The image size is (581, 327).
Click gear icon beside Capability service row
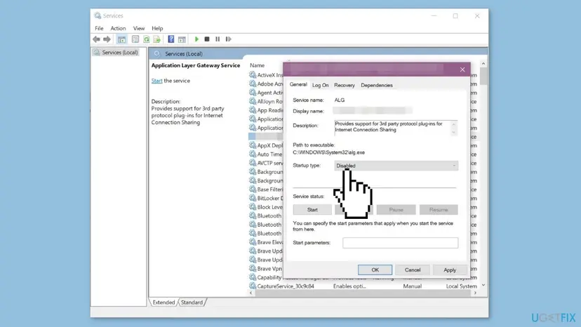[253, 277]
